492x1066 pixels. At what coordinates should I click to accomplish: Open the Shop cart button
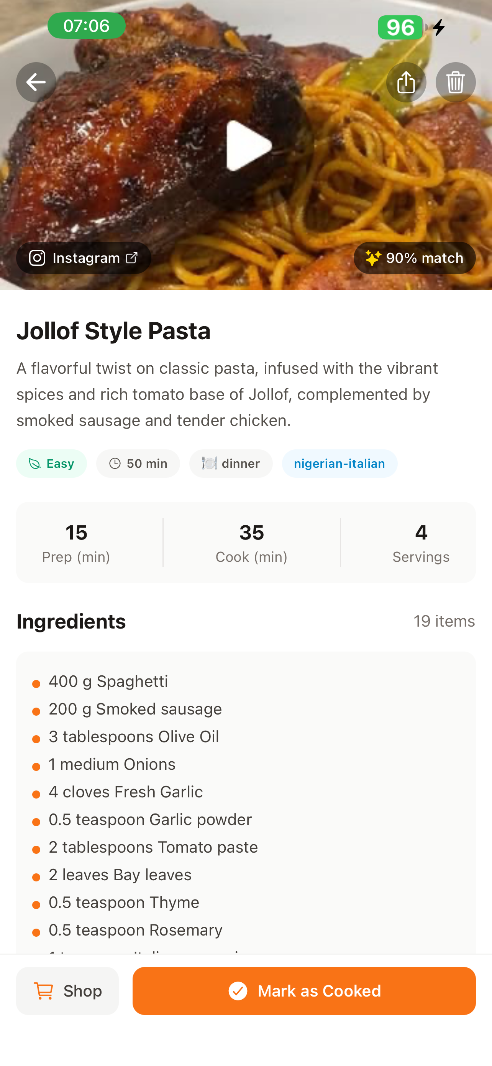(67, 991)
